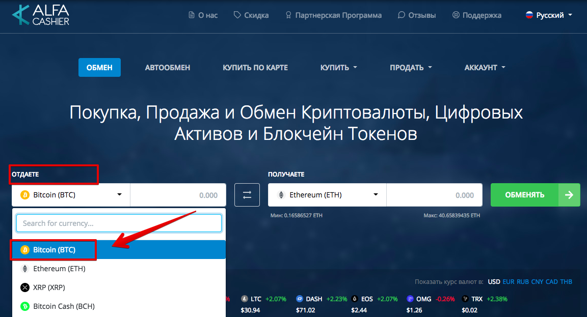This screenshot has width=587, height=317.
Task: Click the LTC price $30.94
Action: (x=251, y=310)
